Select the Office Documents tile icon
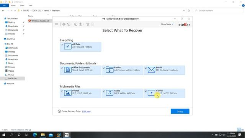 pos(68,70)
